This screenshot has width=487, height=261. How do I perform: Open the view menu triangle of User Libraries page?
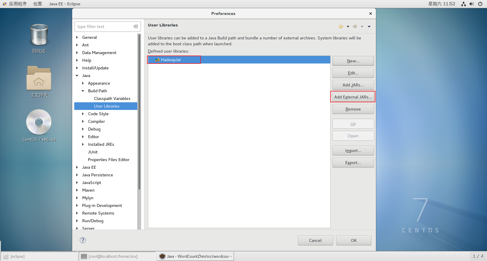369,26
